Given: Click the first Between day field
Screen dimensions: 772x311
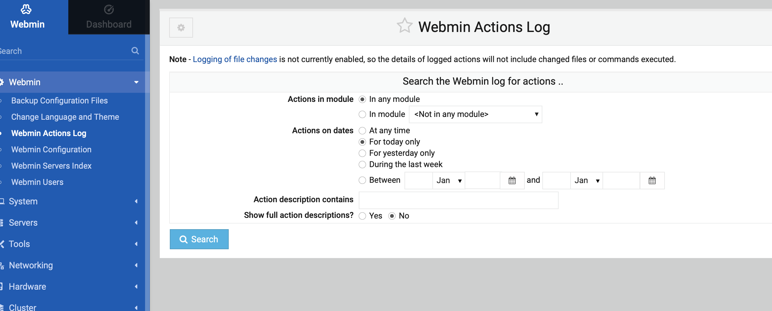Looking at the screenshot, I should point(419,181).
